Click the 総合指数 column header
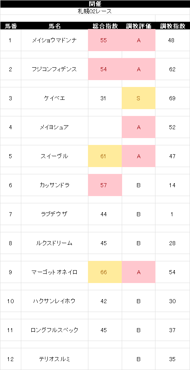This screenshot has width=190, height=370. tap(105, 26)
